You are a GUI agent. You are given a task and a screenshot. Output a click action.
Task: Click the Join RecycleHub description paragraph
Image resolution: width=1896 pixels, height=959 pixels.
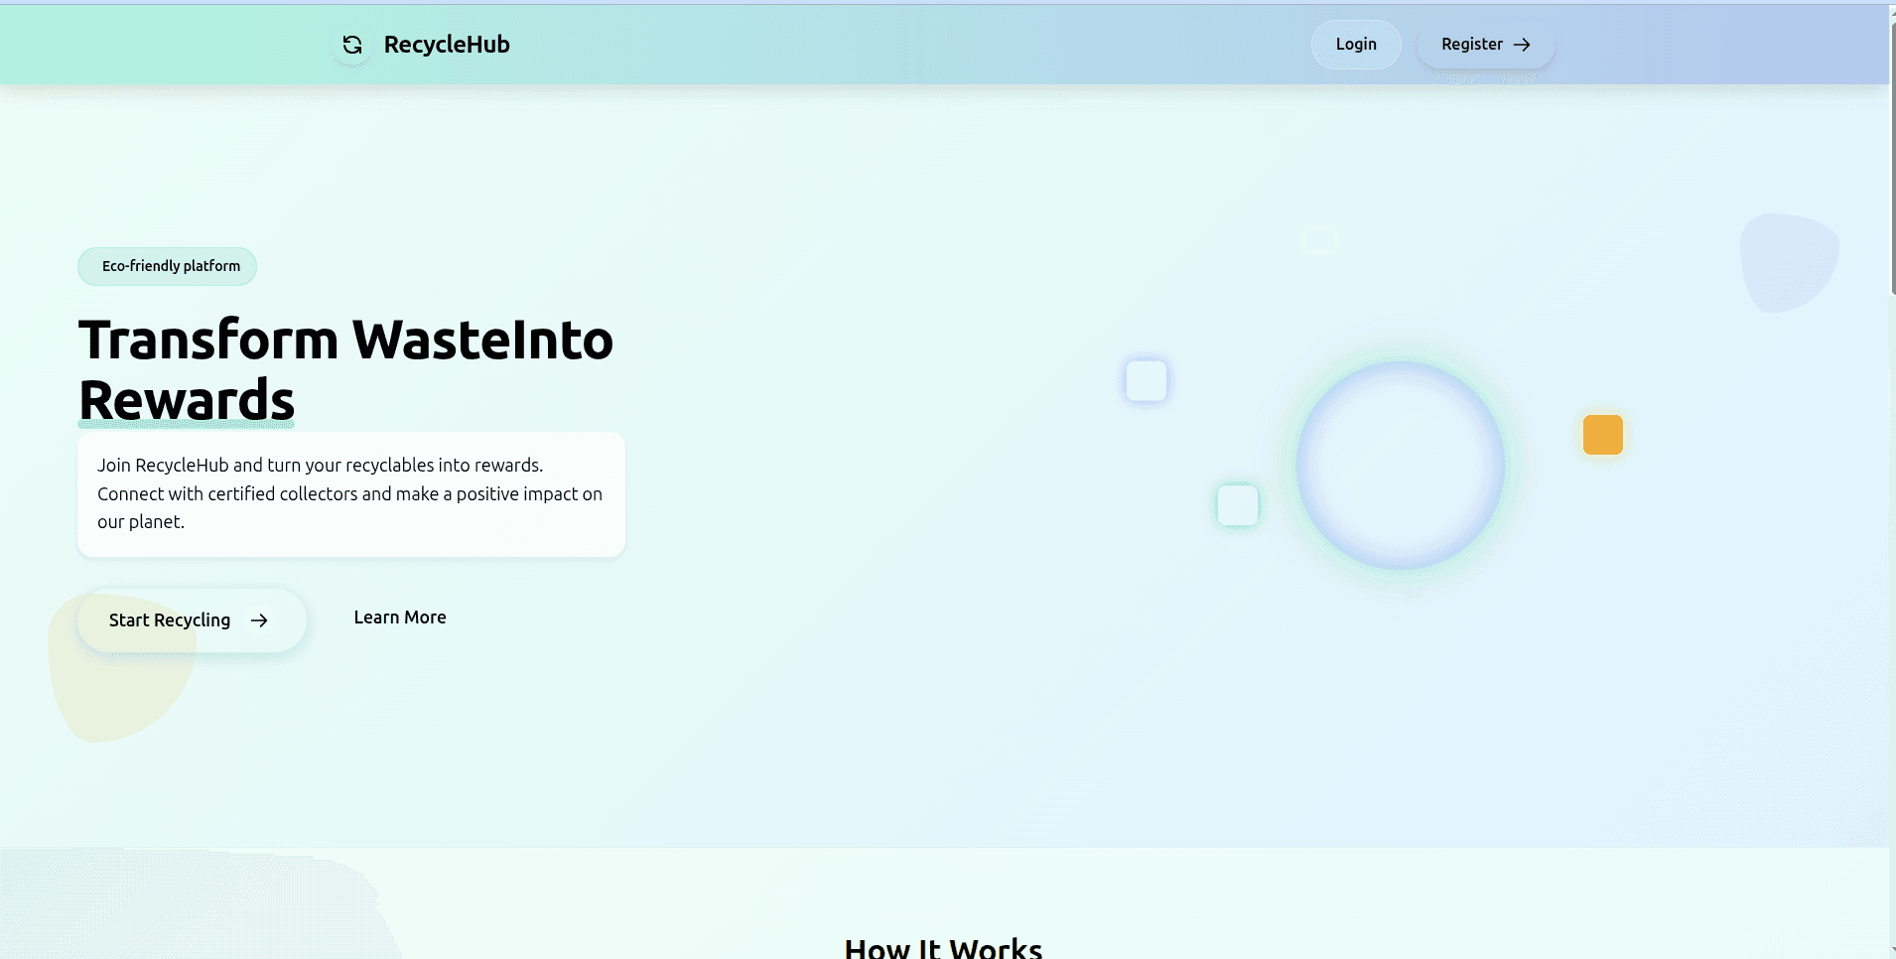(350, 493)
